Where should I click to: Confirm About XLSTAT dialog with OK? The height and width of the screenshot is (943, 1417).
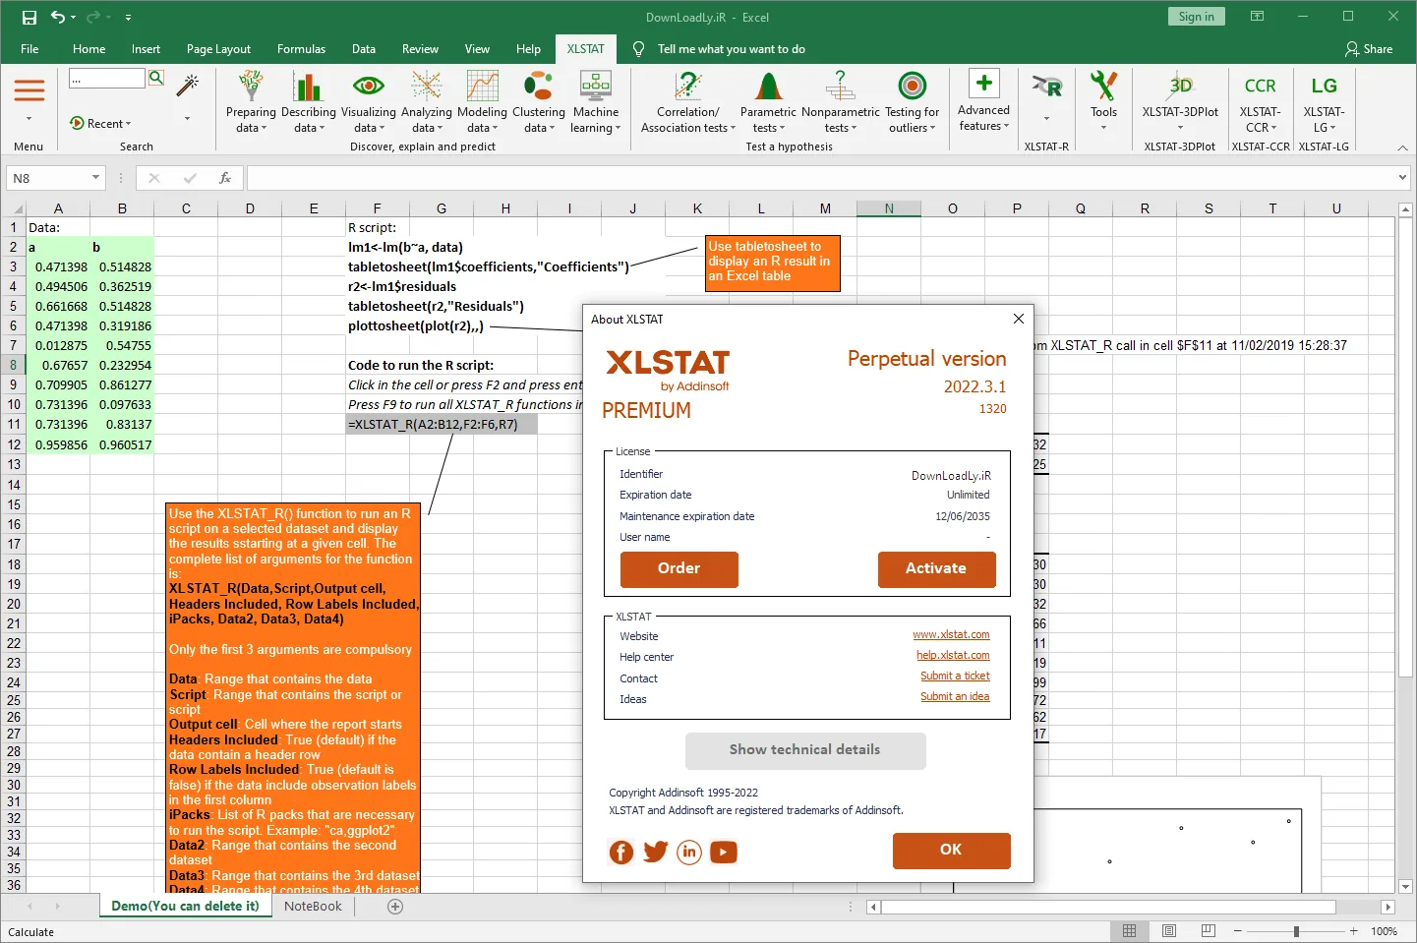click(x=951, y=851)
